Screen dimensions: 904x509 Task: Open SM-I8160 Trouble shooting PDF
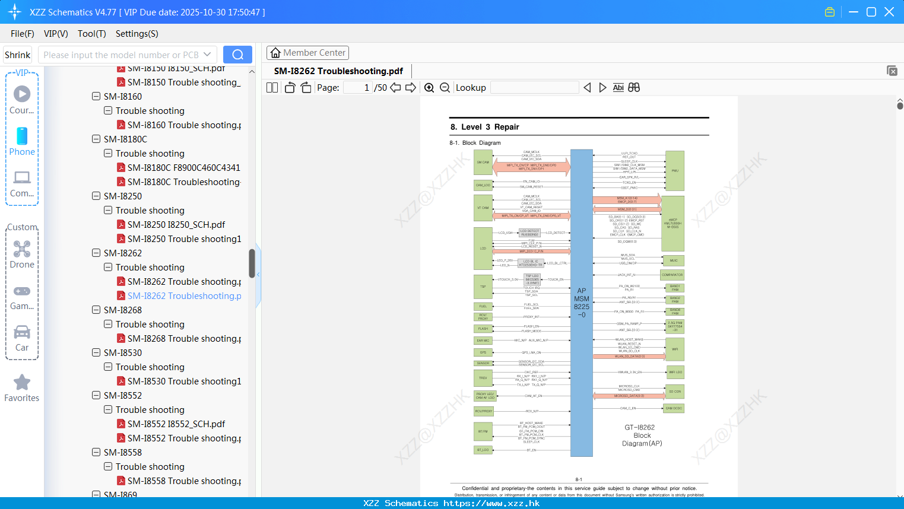(x=179, y=125)
